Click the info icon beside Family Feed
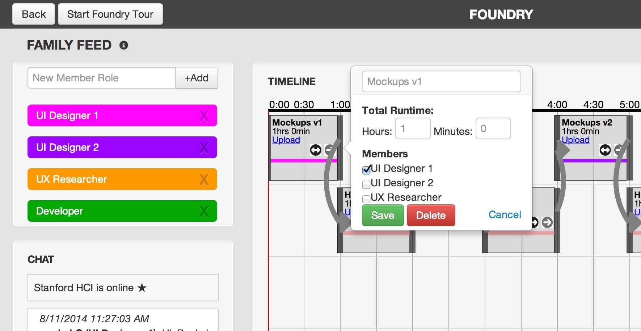 pos(124,45)
